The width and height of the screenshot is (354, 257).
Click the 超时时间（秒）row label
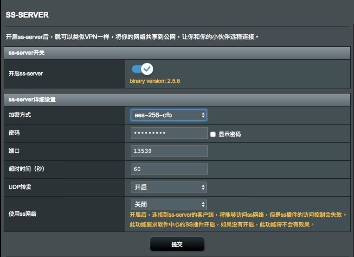26,169
